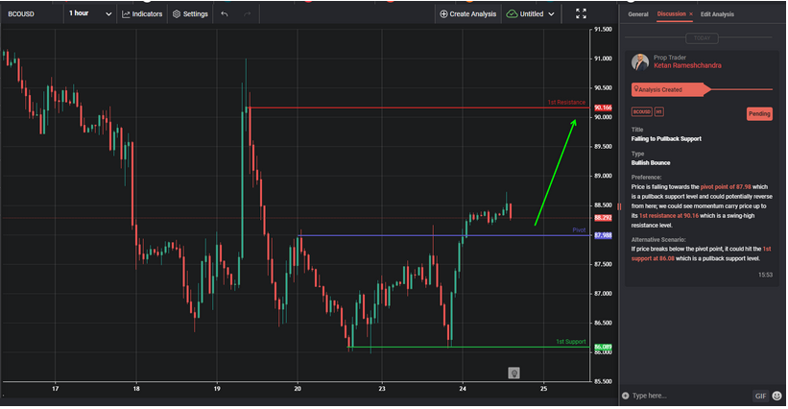
Task: Click the Analysis Created banner
Action: pos(670,90)
